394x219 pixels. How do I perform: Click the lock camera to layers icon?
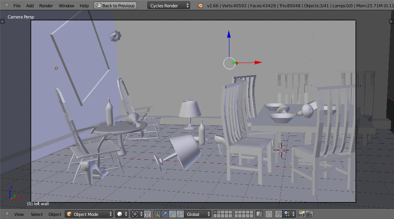pyautogui.click(x=259, y=214)
